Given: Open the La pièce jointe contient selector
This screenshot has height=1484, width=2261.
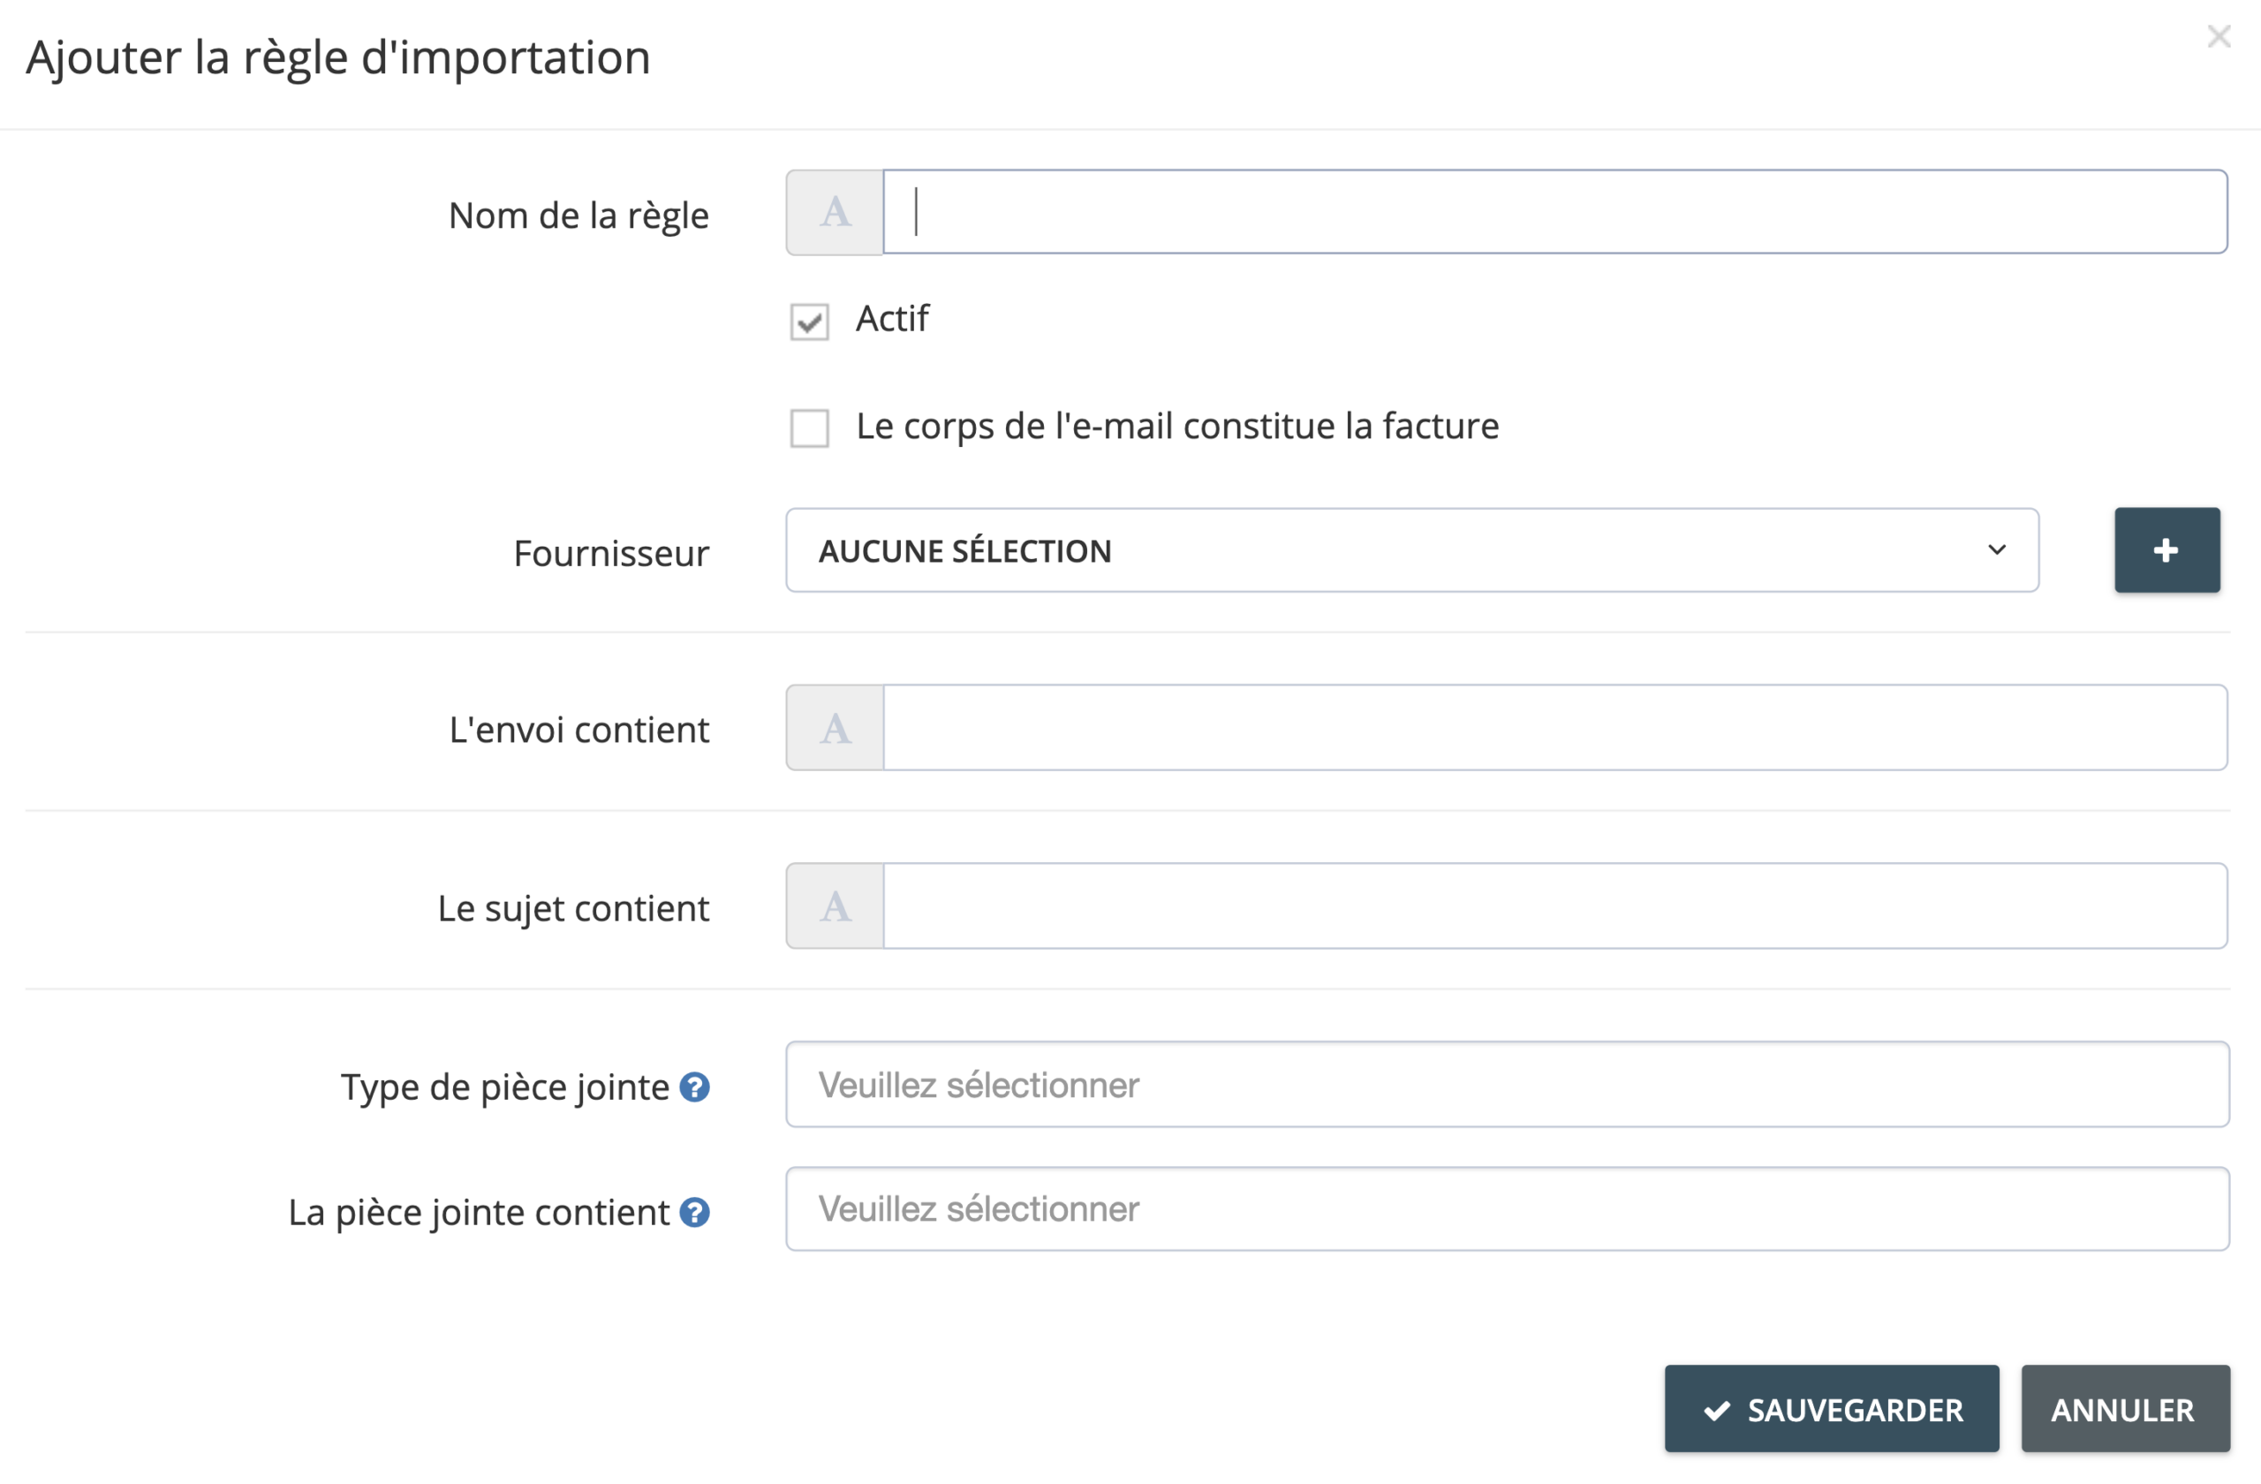Looking at the screenshot, I should click(1508, 1209).
